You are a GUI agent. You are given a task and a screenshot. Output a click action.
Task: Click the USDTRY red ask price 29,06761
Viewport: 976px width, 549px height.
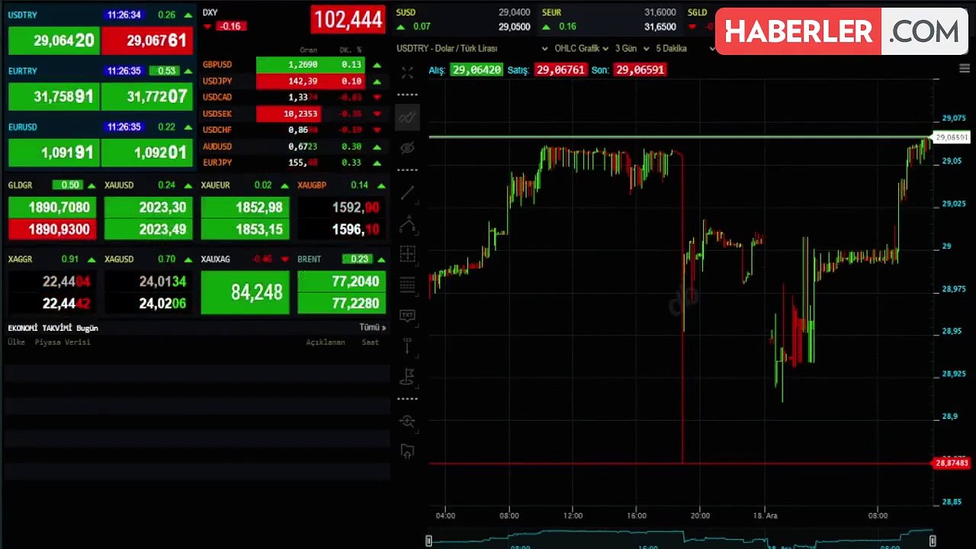147,40
